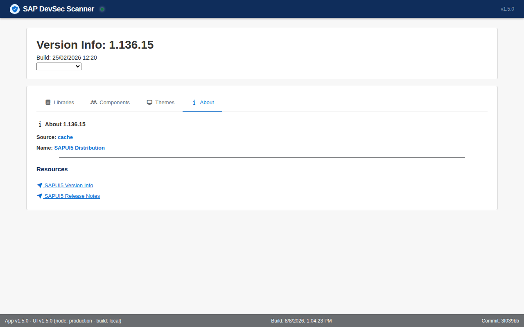Image resolution: width=524 pixels, height=327 pixels.
Task: Click the SAP DevSec Scanner title
Action: pyautogui.click(x=59, y=9)
